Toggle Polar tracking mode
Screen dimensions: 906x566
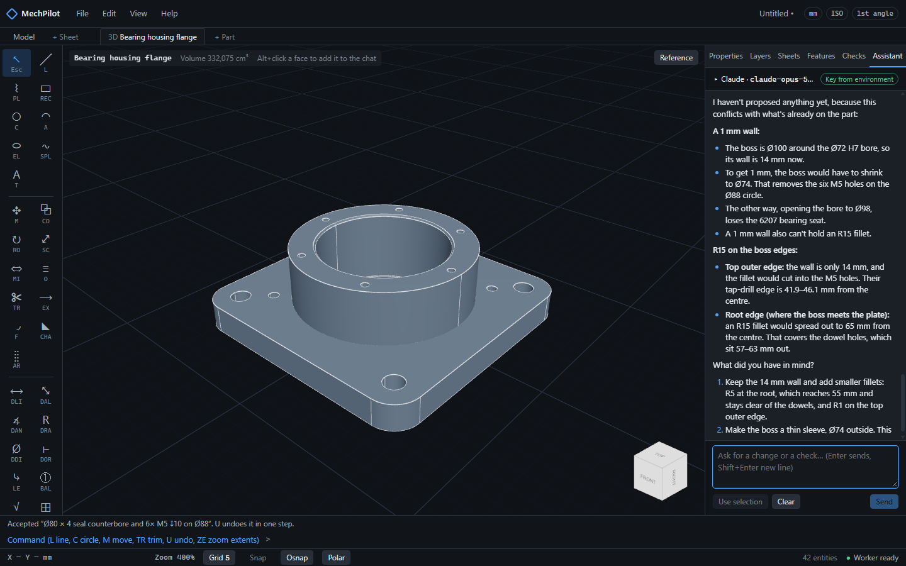click(337, 558)
